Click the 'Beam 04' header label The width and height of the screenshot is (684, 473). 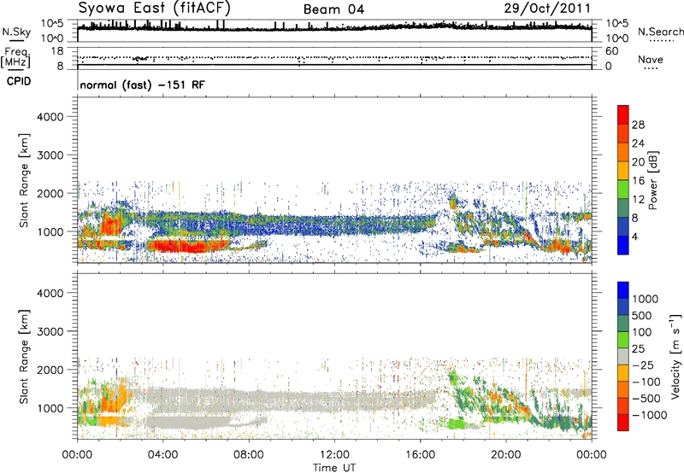(x=333, y=9)
